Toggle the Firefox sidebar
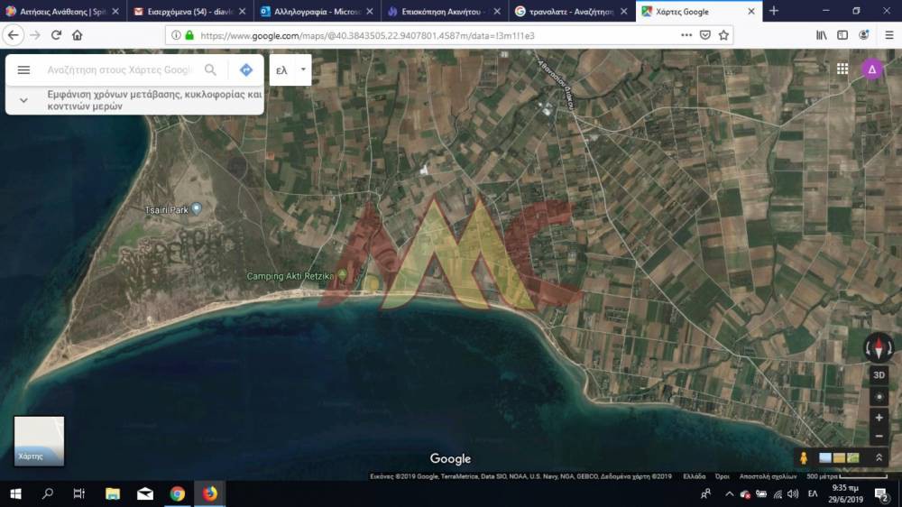Image resolution: width=902 pixels, height=507 pixels. coord(842,35)
